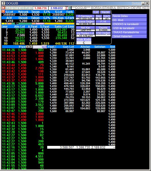Click the orange question mark icon by G.Lot
151x171 pixels.
click(x=3, y=12)
